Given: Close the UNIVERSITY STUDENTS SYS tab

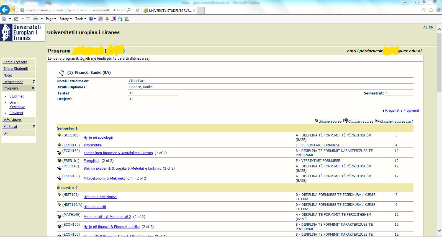Looking at the screenshot, I should 194,10.
